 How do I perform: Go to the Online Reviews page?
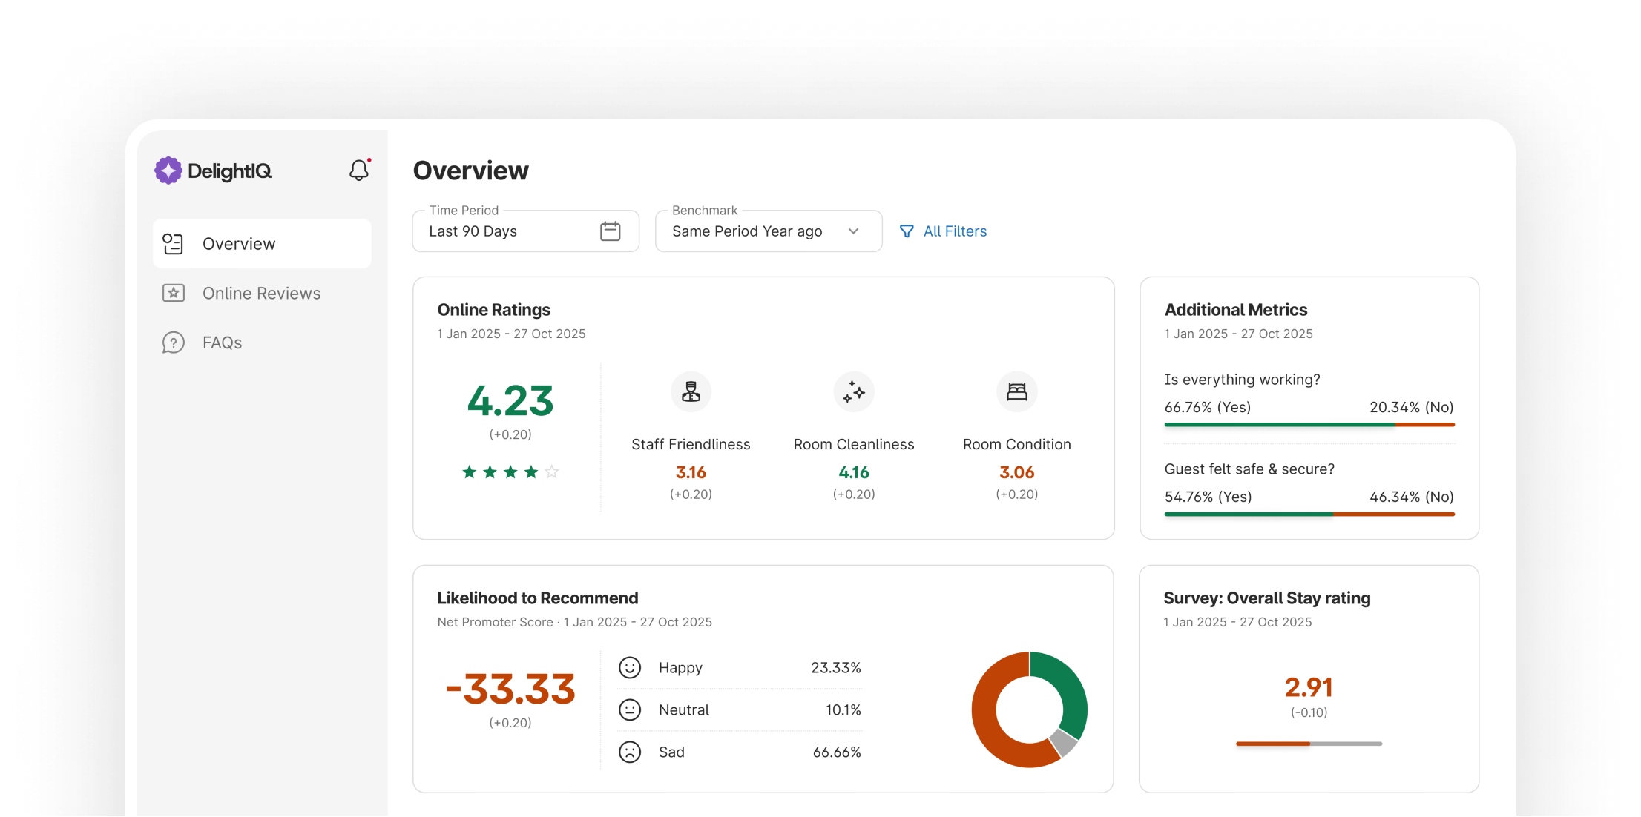coord(261,294)
